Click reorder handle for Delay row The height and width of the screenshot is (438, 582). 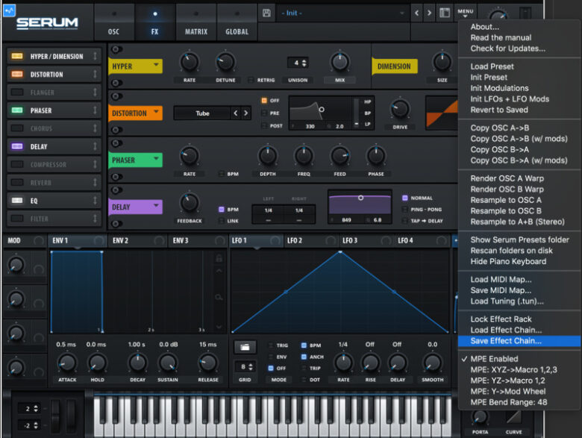[x=95, y=146]
